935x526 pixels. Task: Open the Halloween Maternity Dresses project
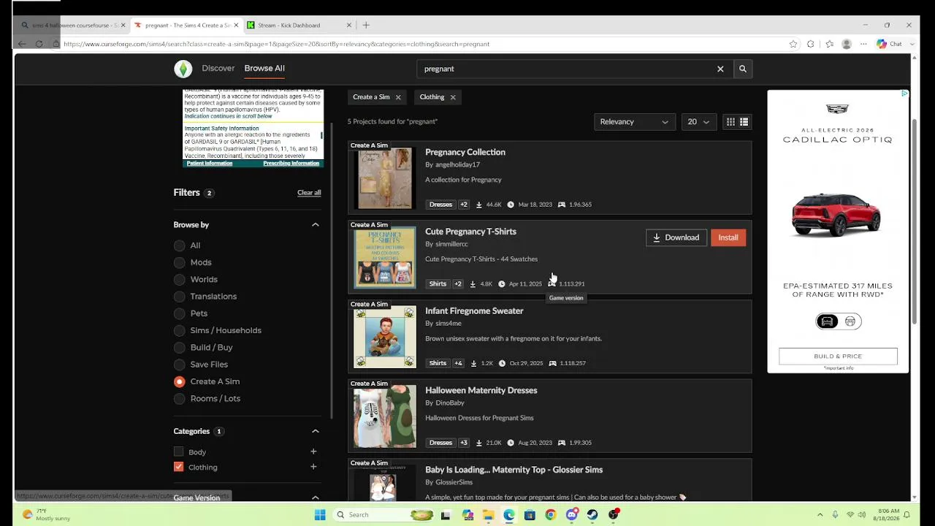481,390
